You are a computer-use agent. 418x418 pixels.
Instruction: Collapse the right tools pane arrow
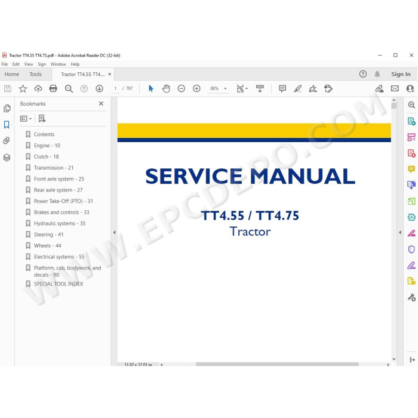(x=400, y=232)
